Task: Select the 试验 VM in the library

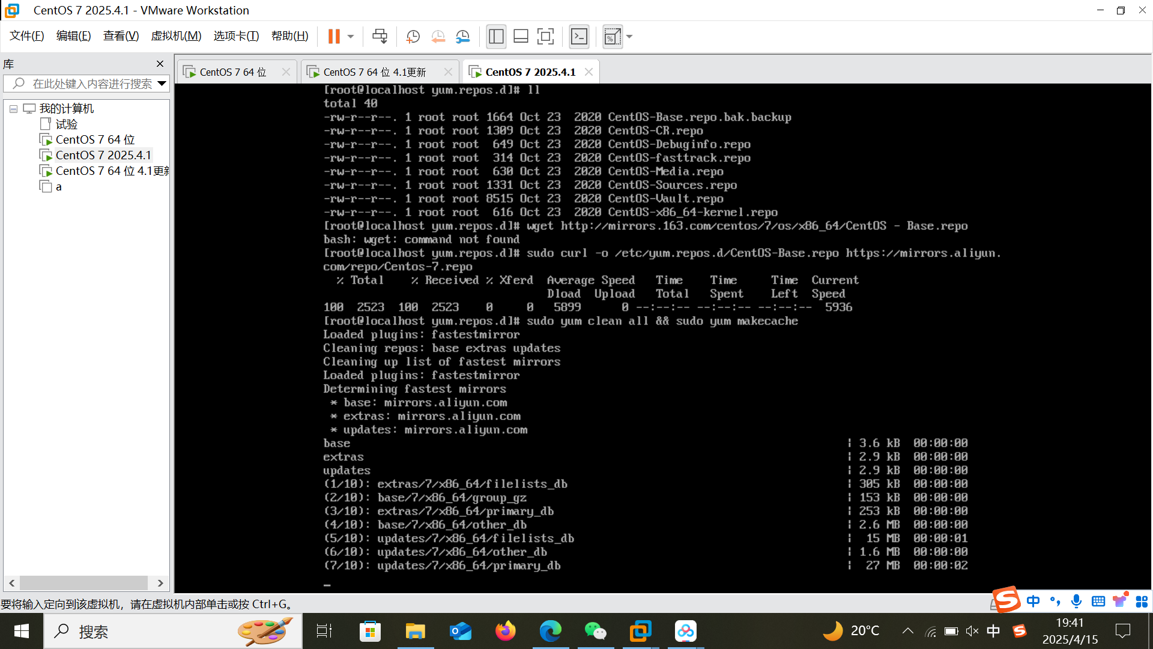Action: tap(66, 124)
